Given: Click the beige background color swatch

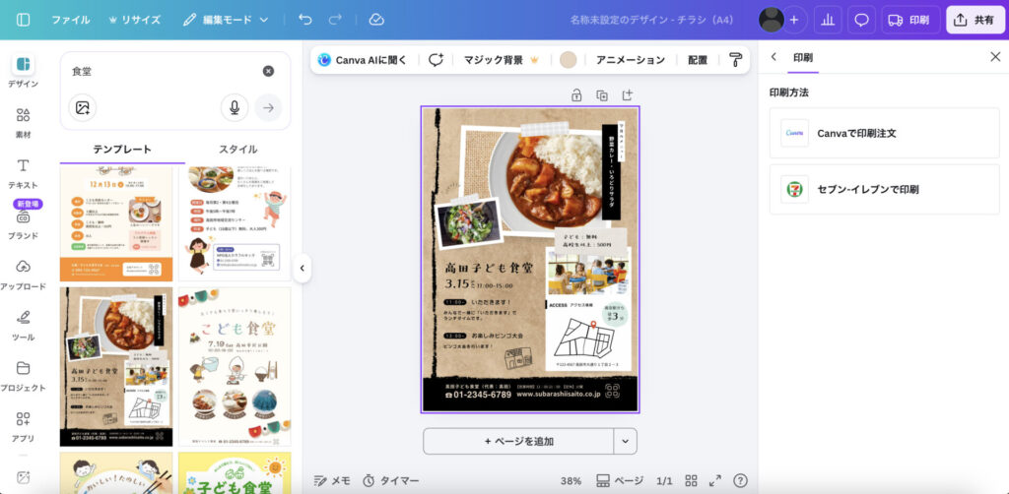Looking at the screenshot, I should click(568, 60).
